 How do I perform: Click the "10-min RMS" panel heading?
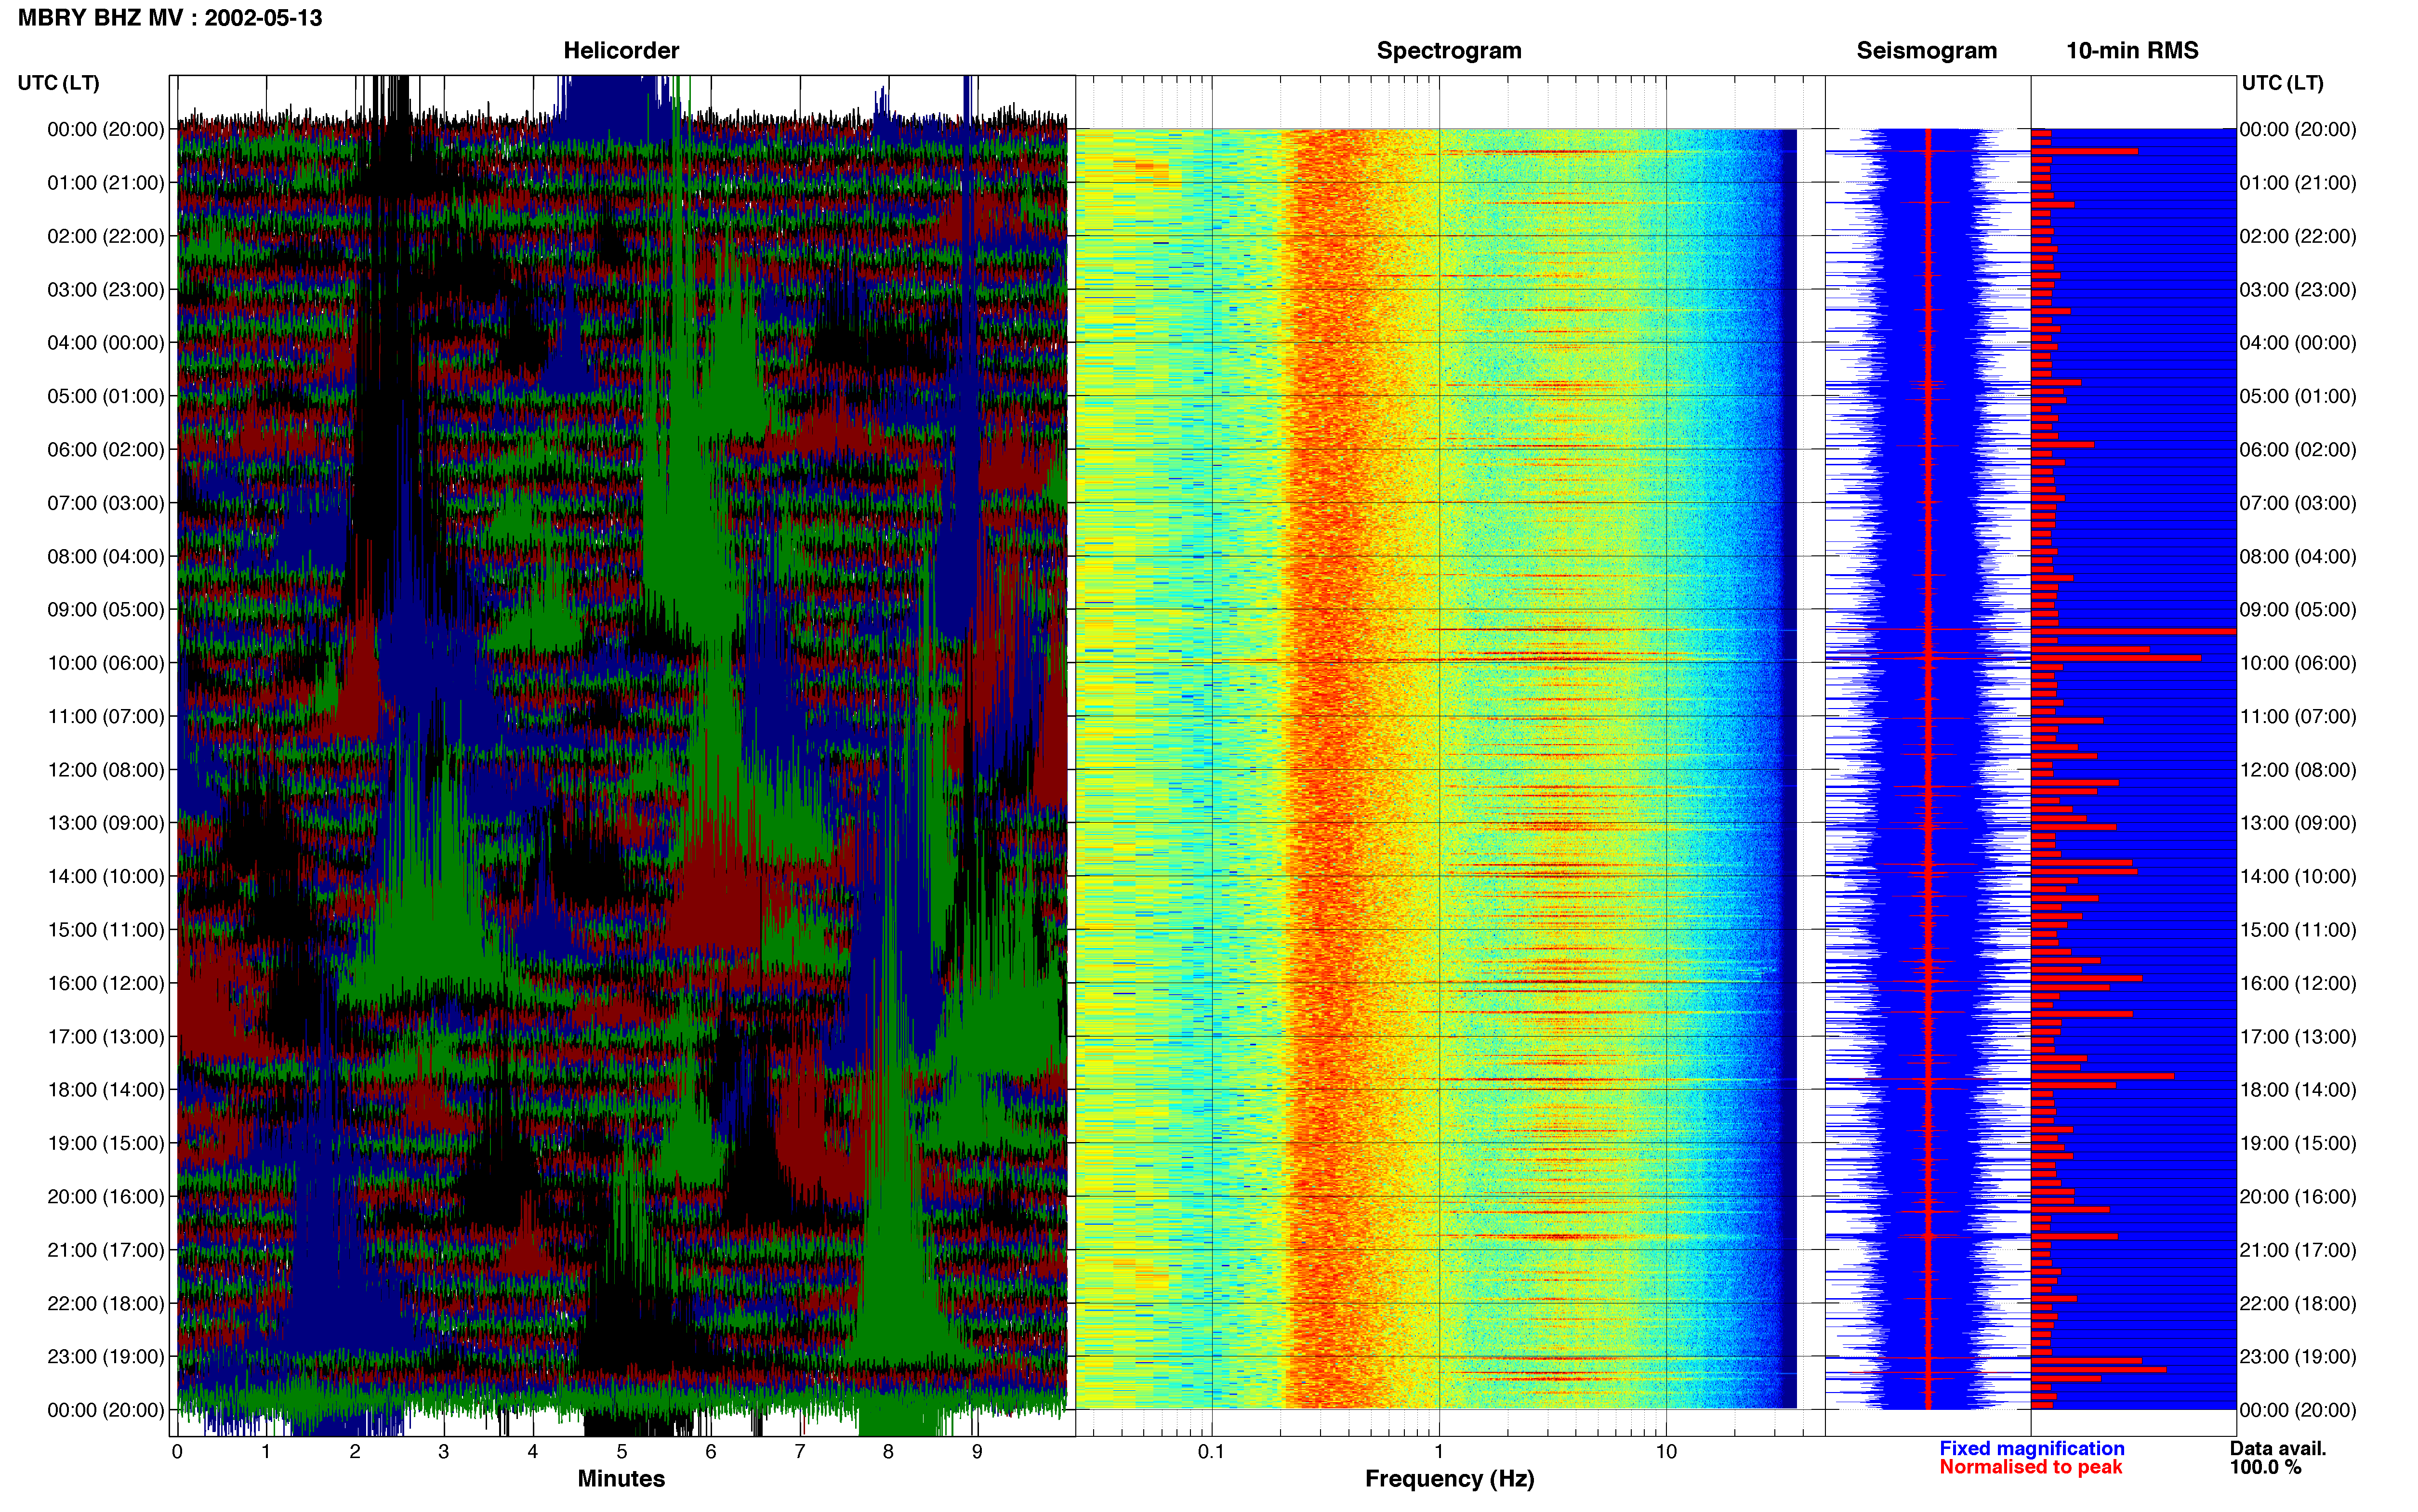(x=2132, y=51)
